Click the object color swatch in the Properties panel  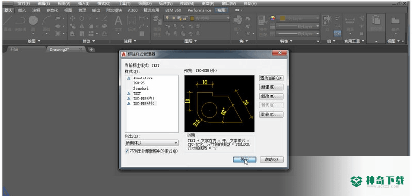tap(283, 18)
